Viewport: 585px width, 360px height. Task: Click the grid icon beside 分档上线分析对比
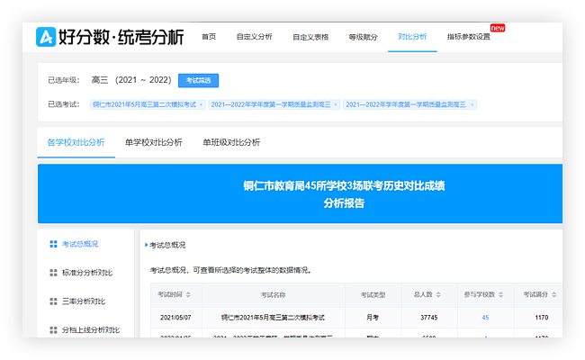(52, 330)
